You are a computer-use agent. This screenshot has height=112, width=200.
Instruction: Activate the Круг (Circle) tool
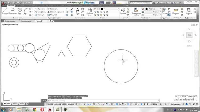coord(20,10)
